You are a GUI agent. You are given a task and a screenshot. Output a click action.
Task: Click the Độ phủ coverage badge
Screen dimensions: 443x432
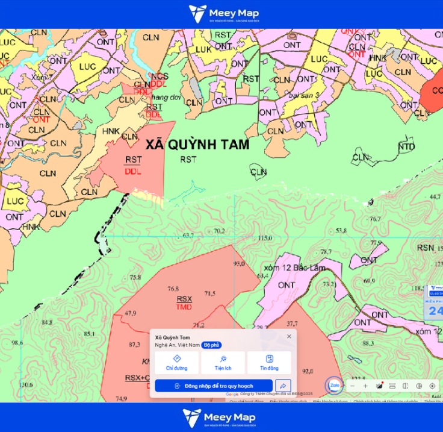click(211, 345)
